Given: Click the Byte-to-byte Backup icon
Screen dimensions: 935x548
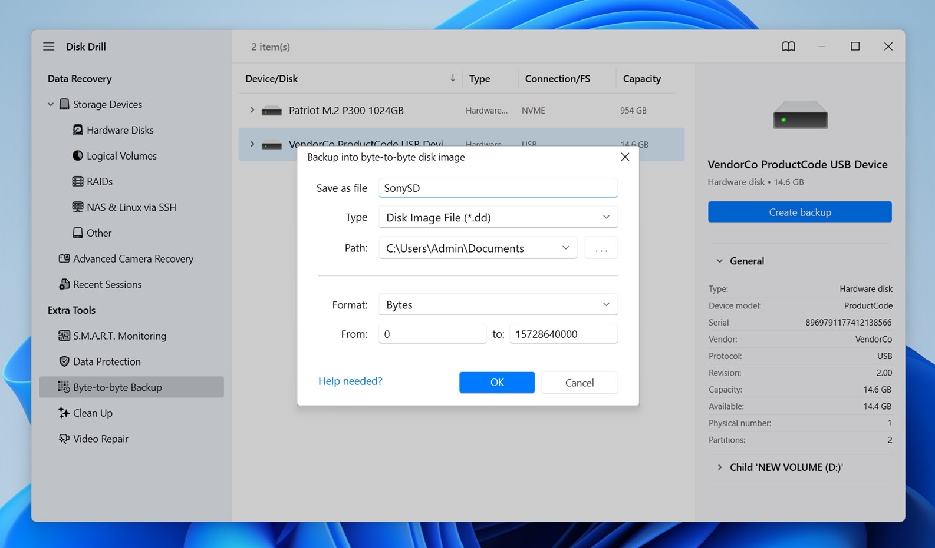Looking at the screenshot, I should tap(64, 387).
